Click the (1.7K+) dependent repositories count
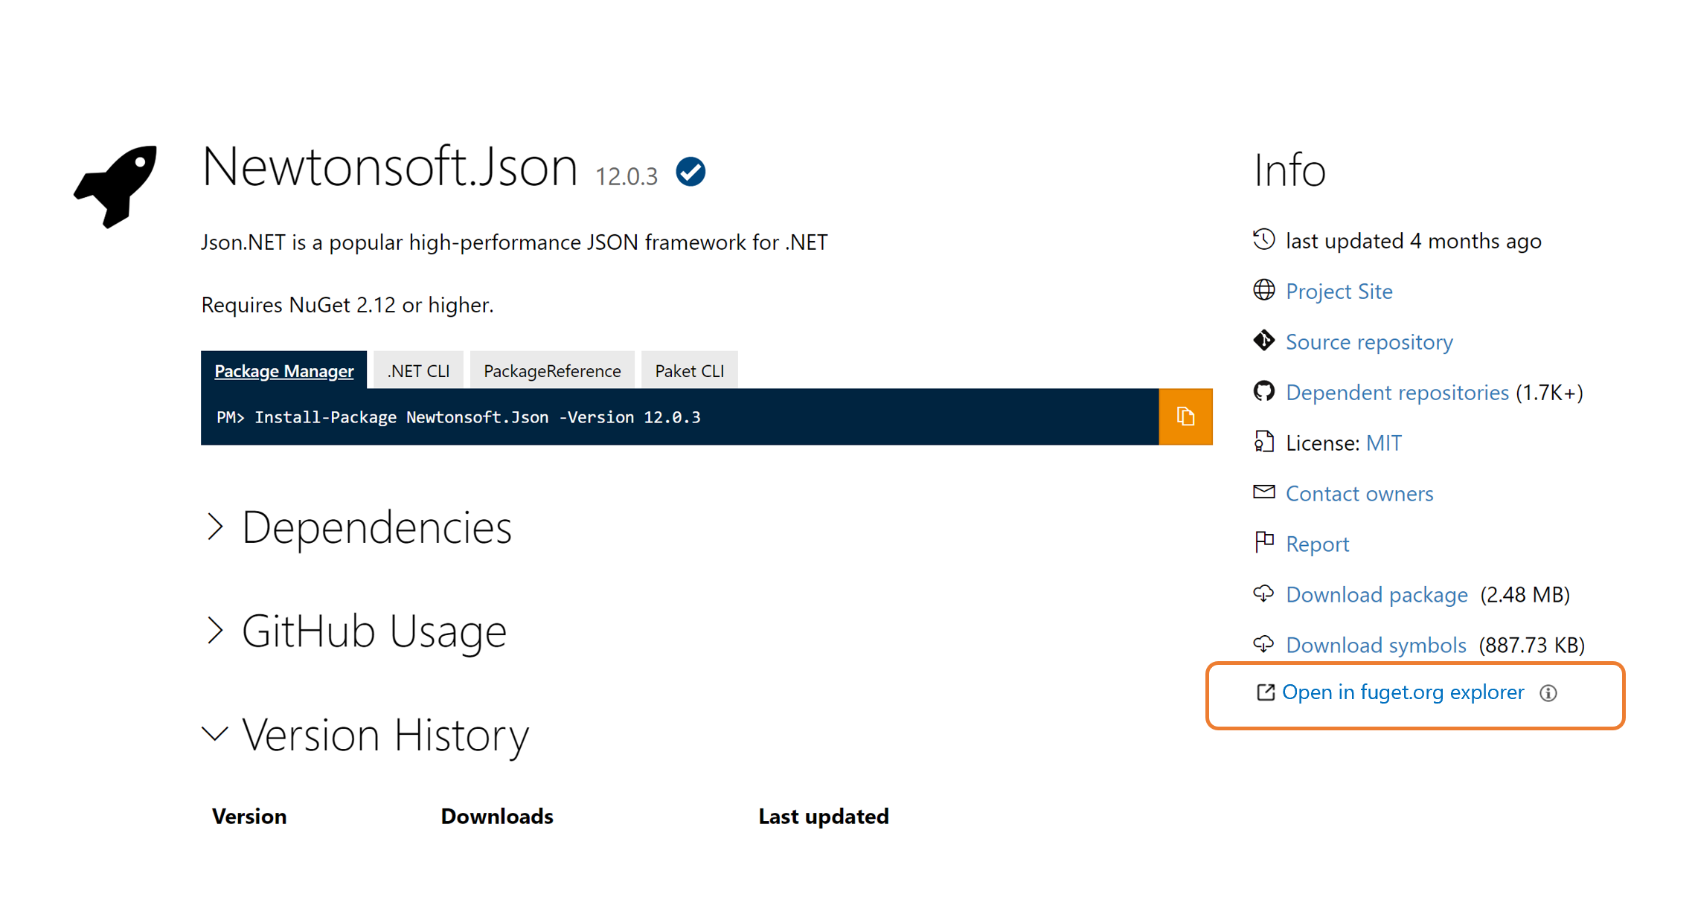1695x917 pixels. [x=1549, y=392]
